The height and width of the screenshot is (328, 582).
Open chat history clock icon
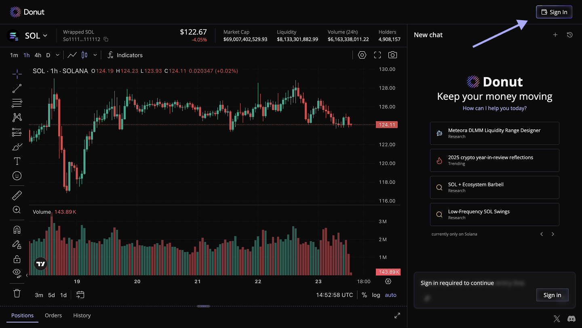(x=569, y=35)
